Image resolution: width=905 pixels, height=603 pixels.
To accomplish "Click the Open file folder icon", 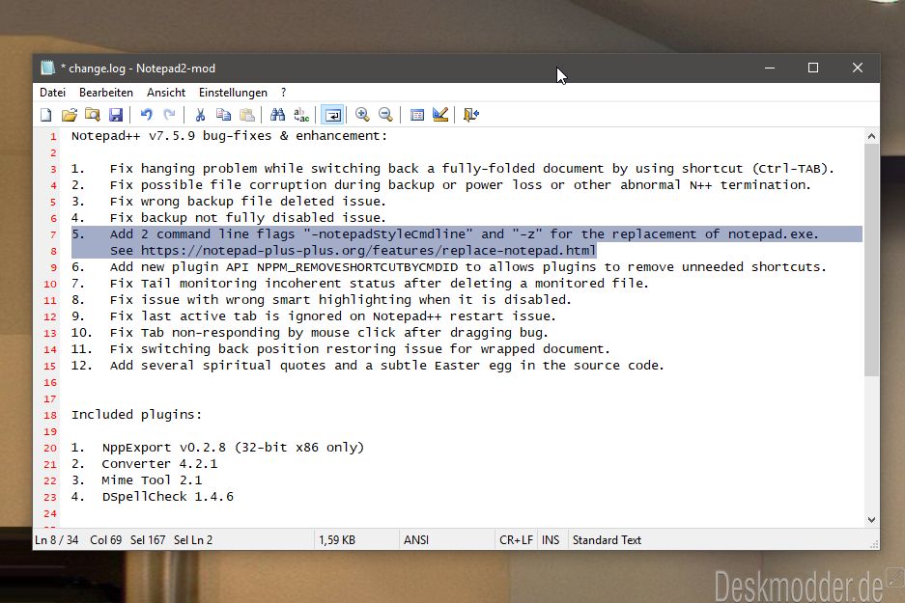I will tap(70, 115).
